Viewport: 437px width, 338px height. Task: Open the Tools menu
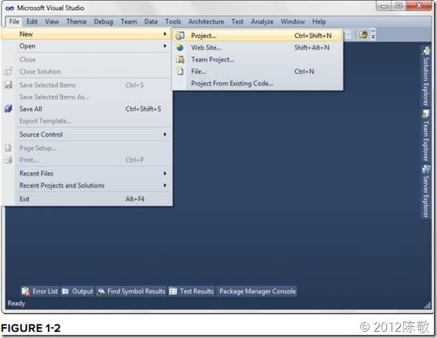173,21
